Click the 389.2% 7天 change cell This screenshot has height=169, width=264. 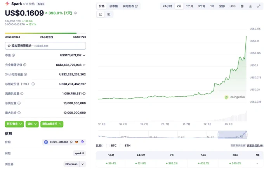tap(172, 163)
